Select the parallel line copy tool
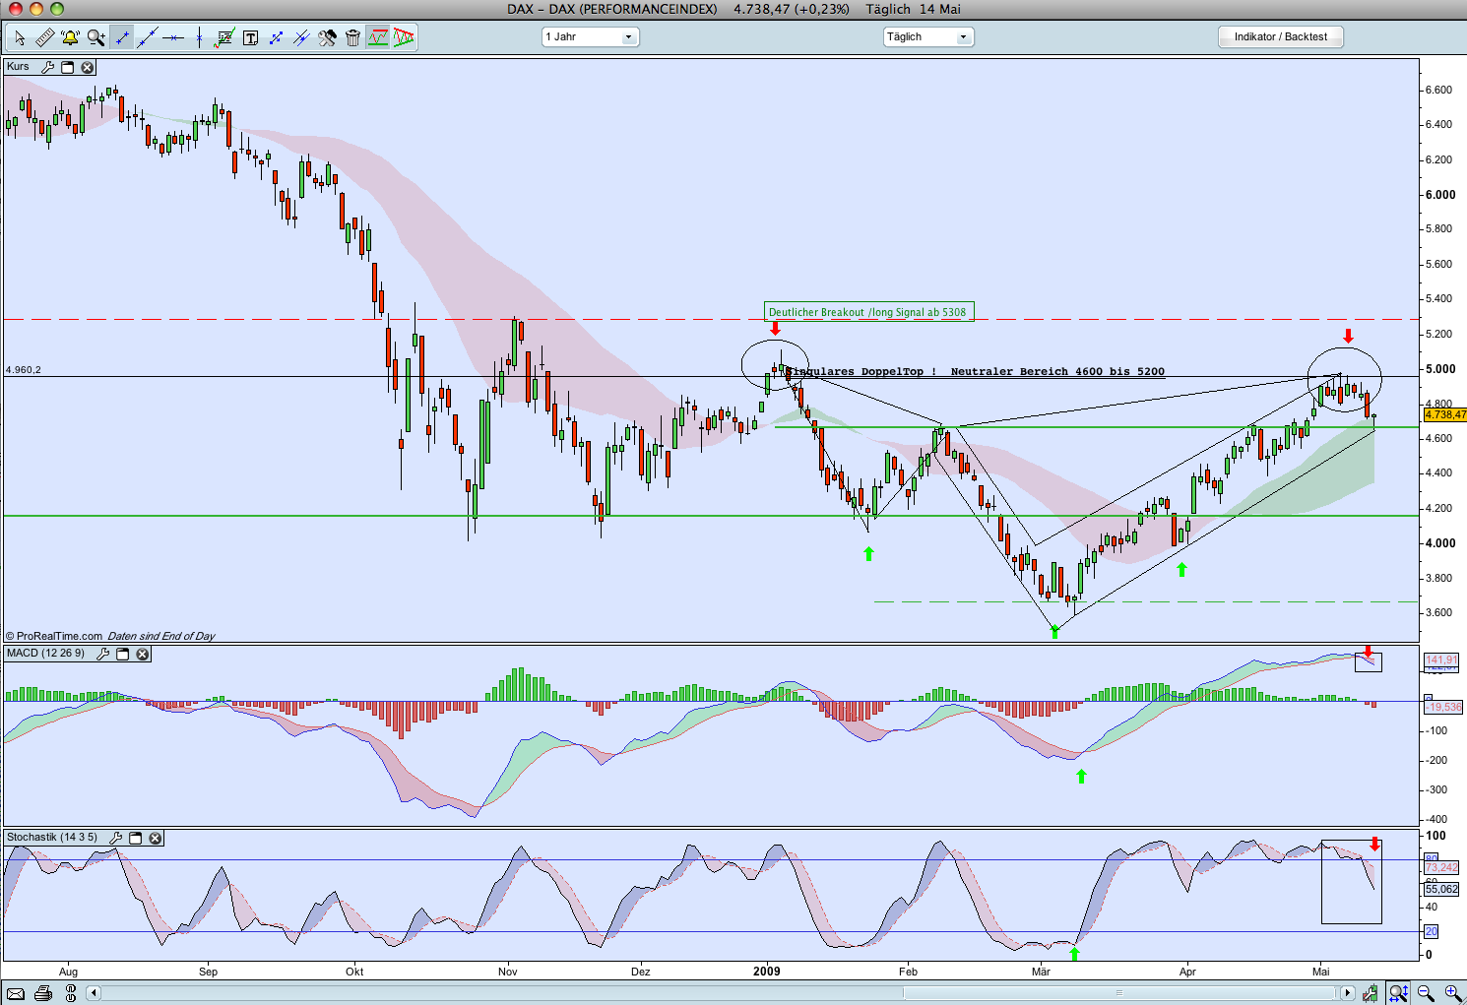This screenshot has height=1005, width=1467. tap(301, 37)
